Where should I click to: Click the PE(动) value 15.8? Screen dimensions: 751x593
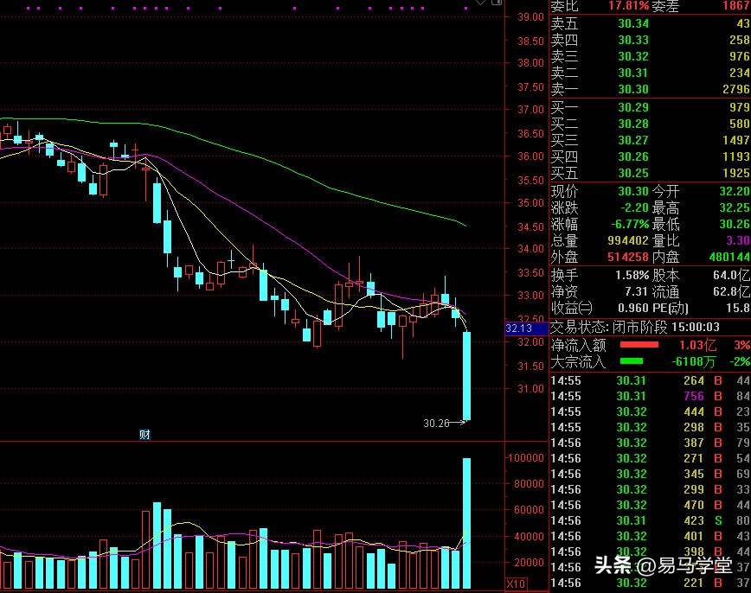[738, 308]
